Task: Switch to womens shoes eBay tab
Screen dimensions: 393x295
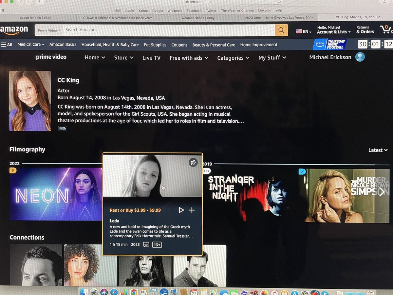Action: pyautogui.click(x=198, y=18)
